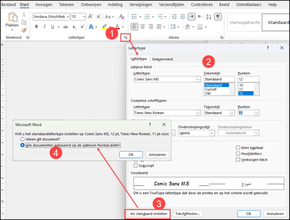Click the sort A-Z icon

pos(209,16)
